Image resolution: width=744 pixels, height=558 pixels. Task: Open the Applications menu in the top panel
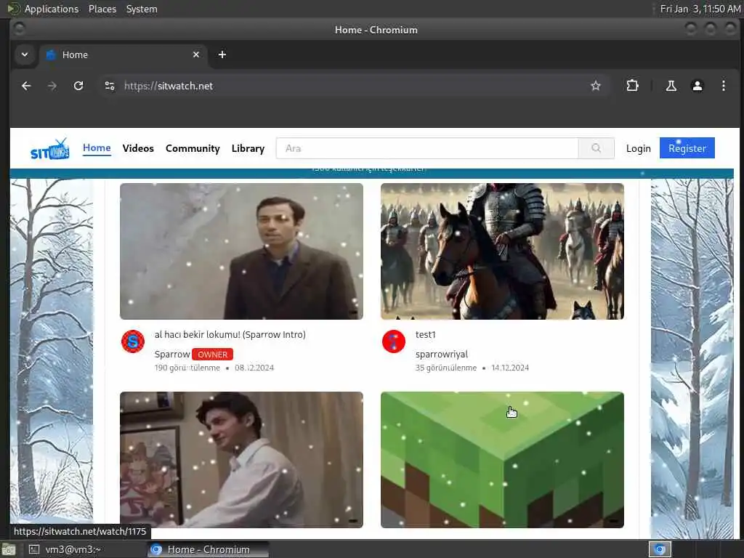click(x=52, y=9)
